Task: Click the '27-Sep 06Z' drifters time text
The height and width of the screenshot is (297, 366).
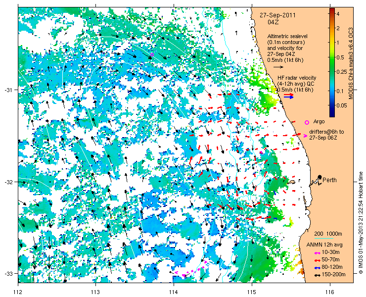Action: (x=323, y=138)
